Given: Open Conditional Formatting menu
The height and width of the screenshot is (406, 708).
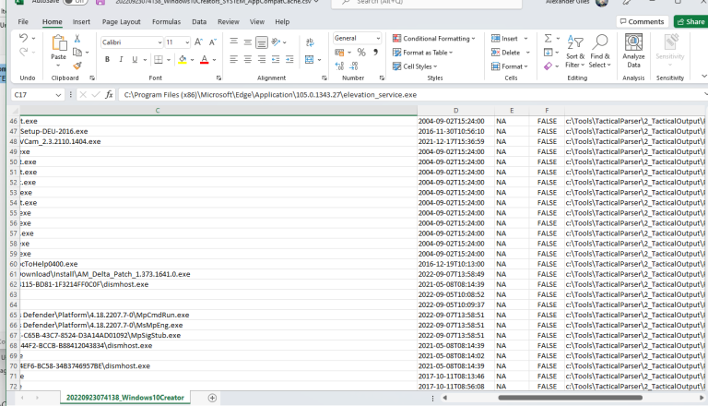Looking at the screenshot, I should pyautogui.click(x=433, y=39).
